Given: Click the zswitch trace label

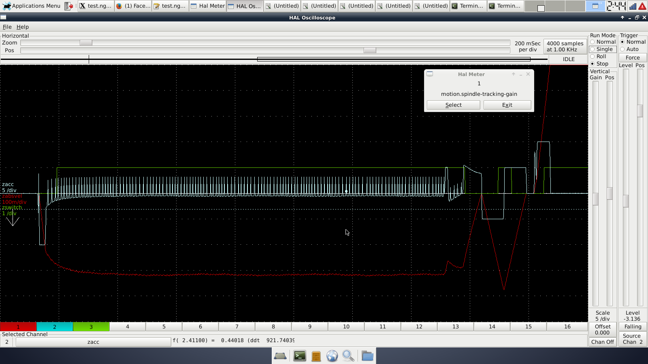Looking at the screenshot, I should click(x=12, y=207).
